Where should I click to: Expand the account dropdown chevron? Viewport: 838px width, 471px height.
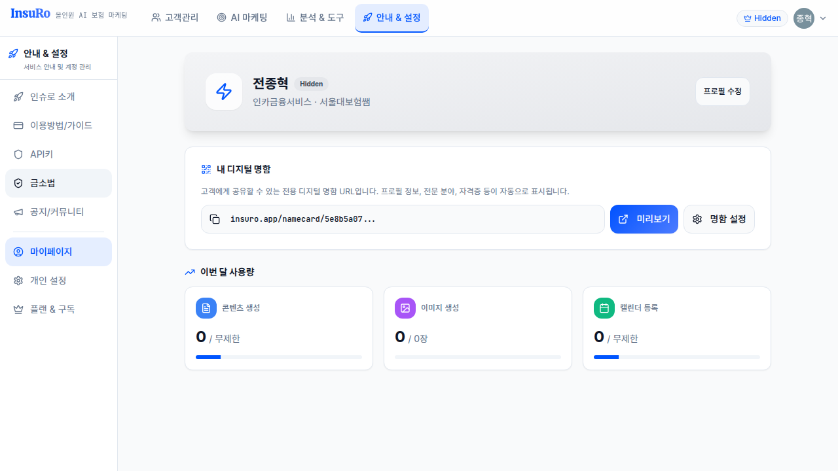[x=823, y=18]
